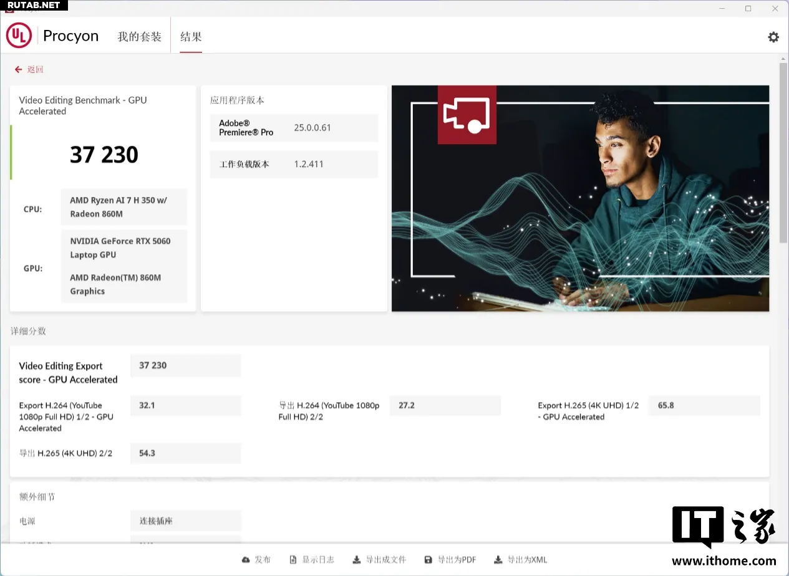This screenshot has height=576, width=789.
Task: Click the show log document icon
Action: click(293, 560)
